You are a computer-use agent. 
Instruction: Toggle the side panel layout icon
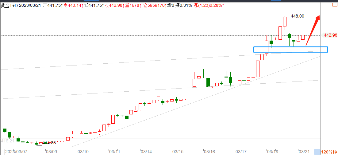[335, 5]
